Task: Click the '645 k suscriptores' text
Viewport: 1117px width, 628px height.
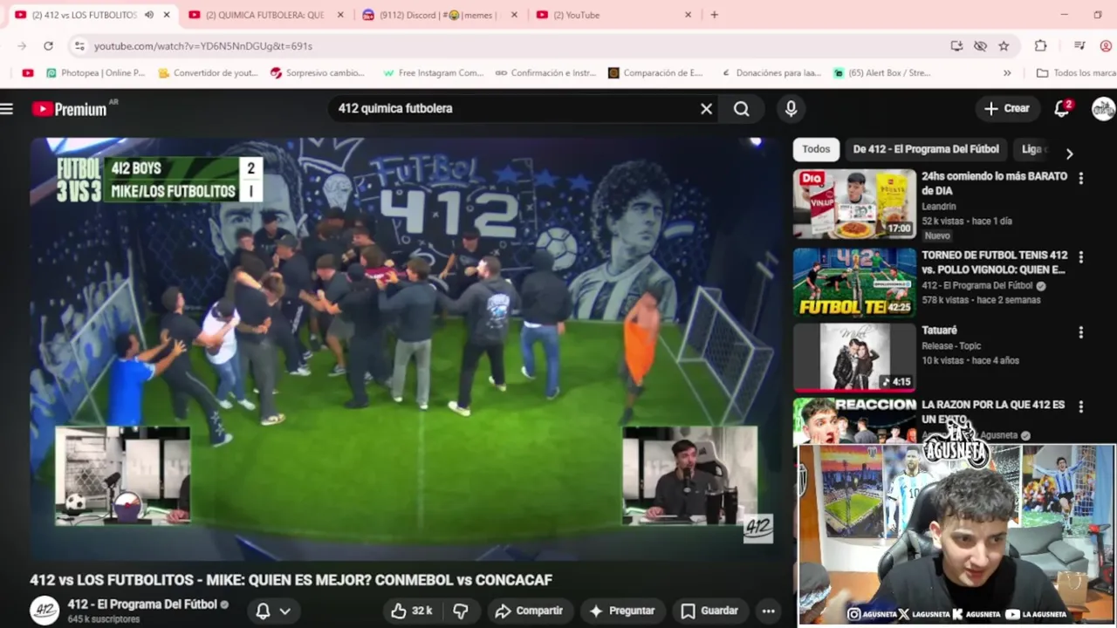Action: [103, 619]
